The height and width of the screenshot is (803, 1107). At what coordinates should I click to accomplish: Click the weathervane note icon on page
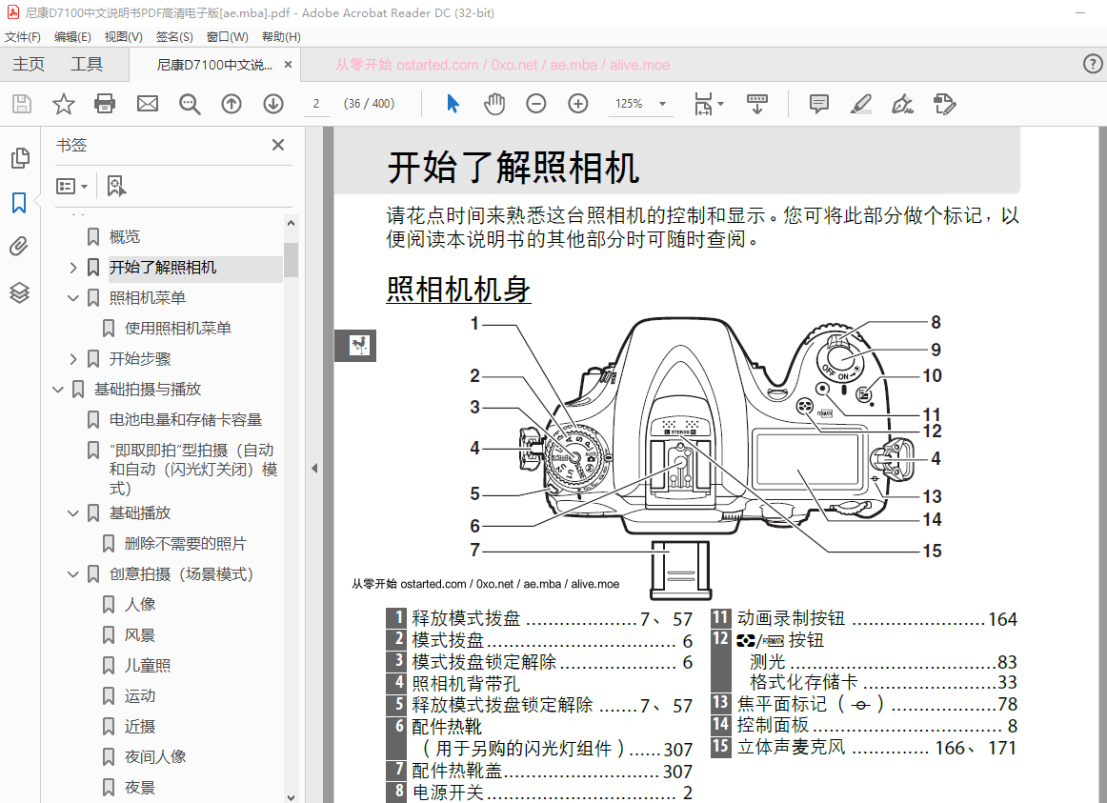click(358, 345)
